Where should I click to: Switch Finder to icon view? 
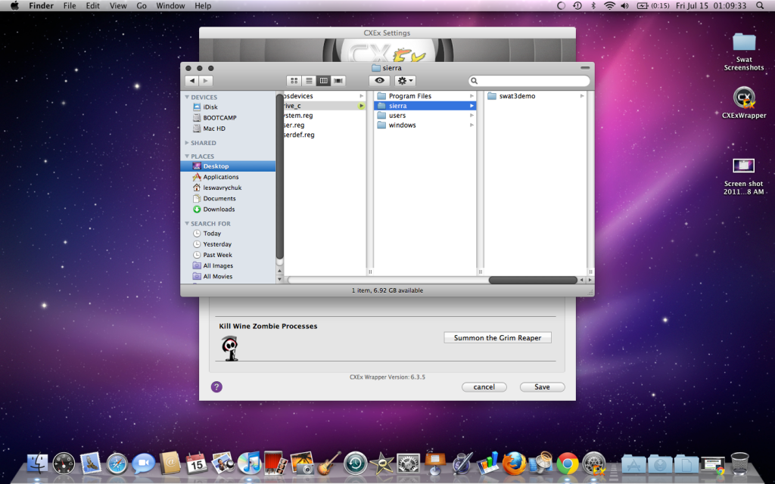[294, 80]
